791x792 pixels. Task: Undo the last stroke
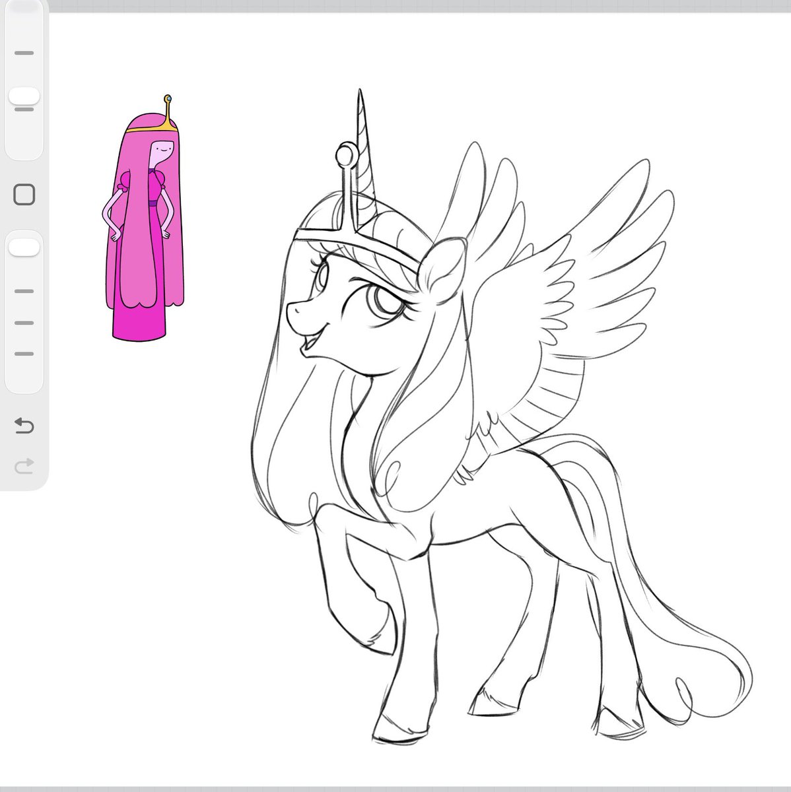click(x=24, y=426)
